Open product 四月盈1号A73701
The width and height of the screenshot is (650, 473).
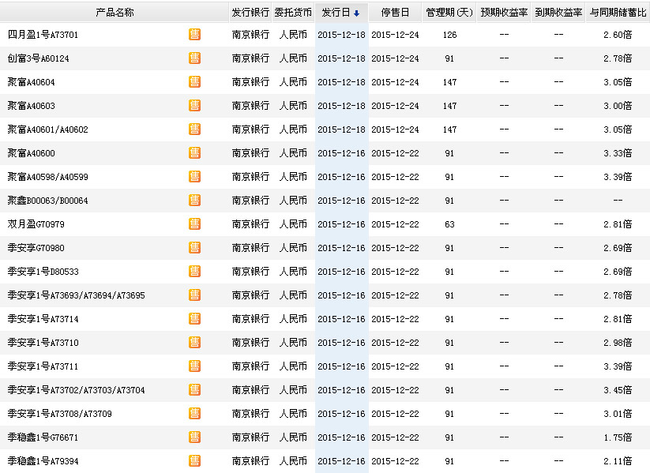point(43,35)
